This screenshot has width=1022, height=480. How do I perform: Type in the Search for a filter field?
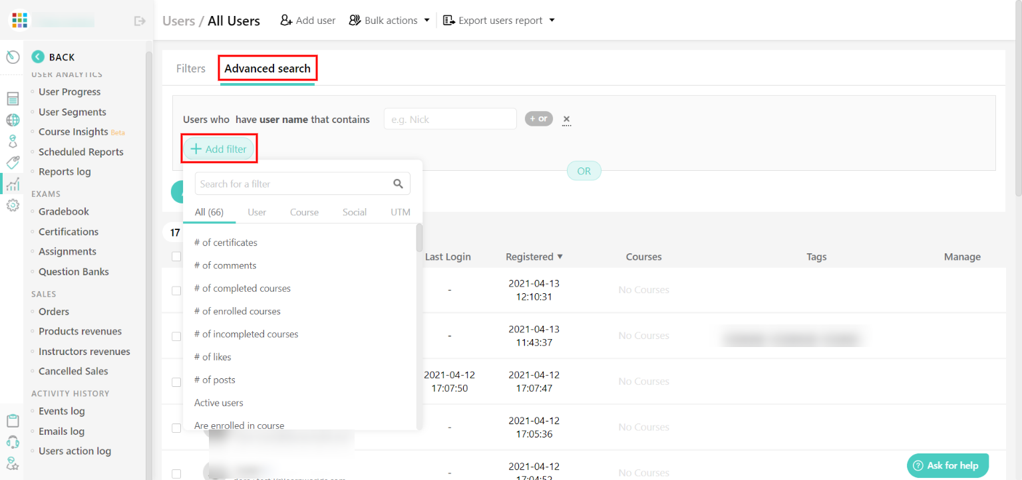[293, 183]
